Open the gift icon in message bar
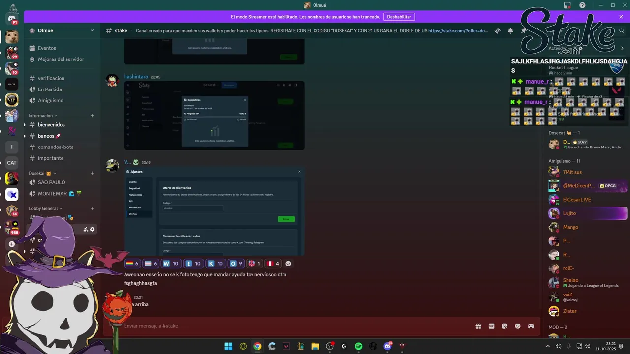The height and width of the screenshot is (354, 630). (x=478, y=326)
